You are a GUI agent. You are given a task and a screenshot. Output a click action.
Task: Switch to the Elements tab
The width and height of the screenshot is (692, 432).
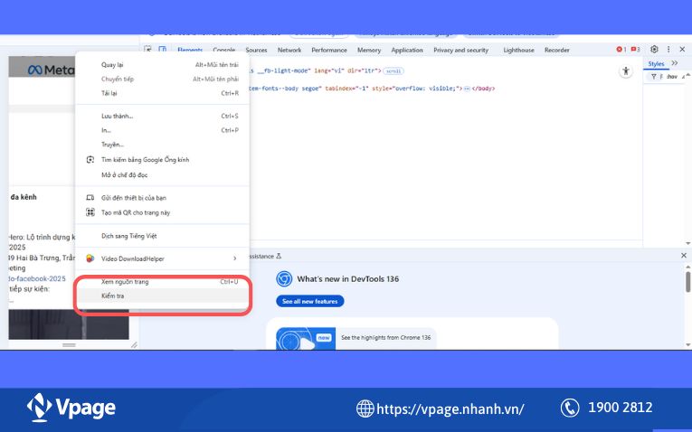click(190, 50)
